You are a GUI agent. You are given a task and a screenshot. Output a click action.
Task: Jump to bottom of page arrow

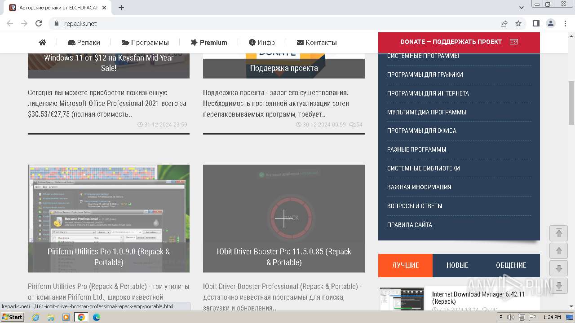pos(559,287)
